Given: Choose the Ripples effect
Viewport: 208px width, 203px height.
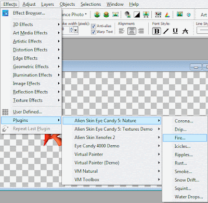Looking at the screenshot, I should click(x=185, y=155).
